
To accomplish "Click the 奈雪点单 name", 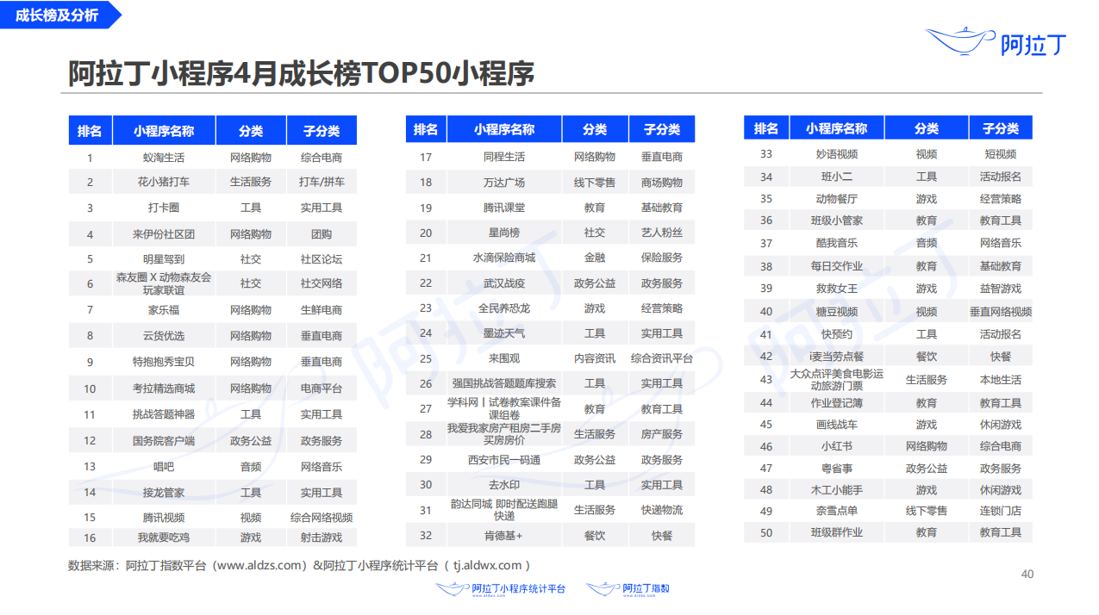I will coord(837,511).
